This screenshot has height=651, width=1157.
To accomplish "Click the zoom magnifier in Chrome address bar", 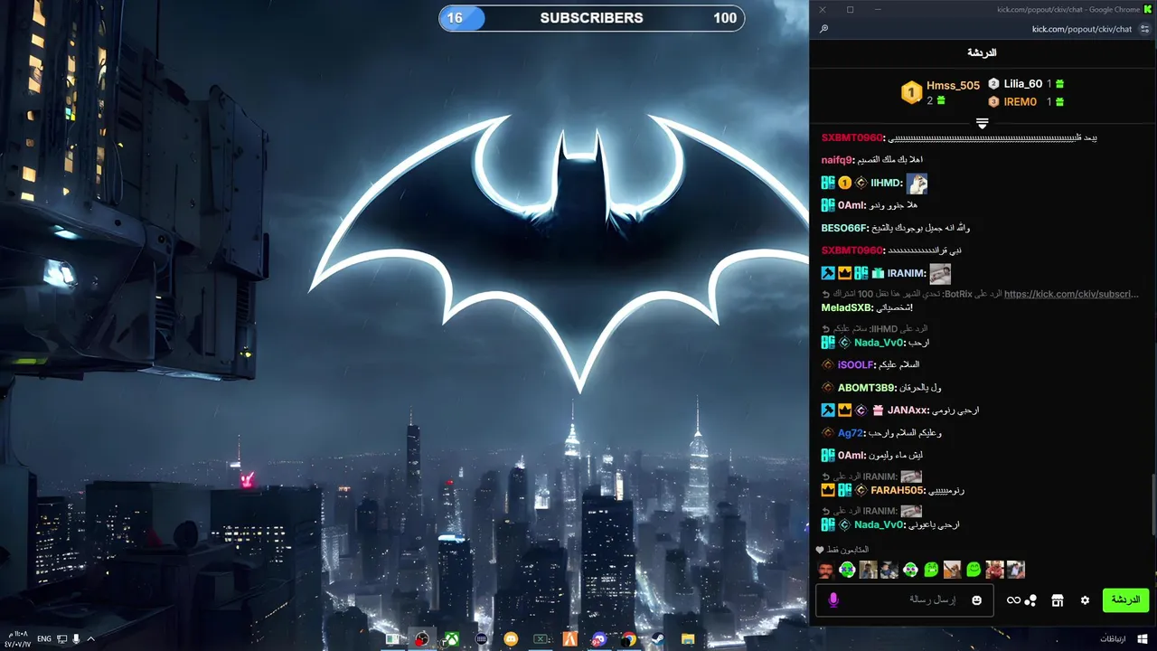I will click(823, 29).
